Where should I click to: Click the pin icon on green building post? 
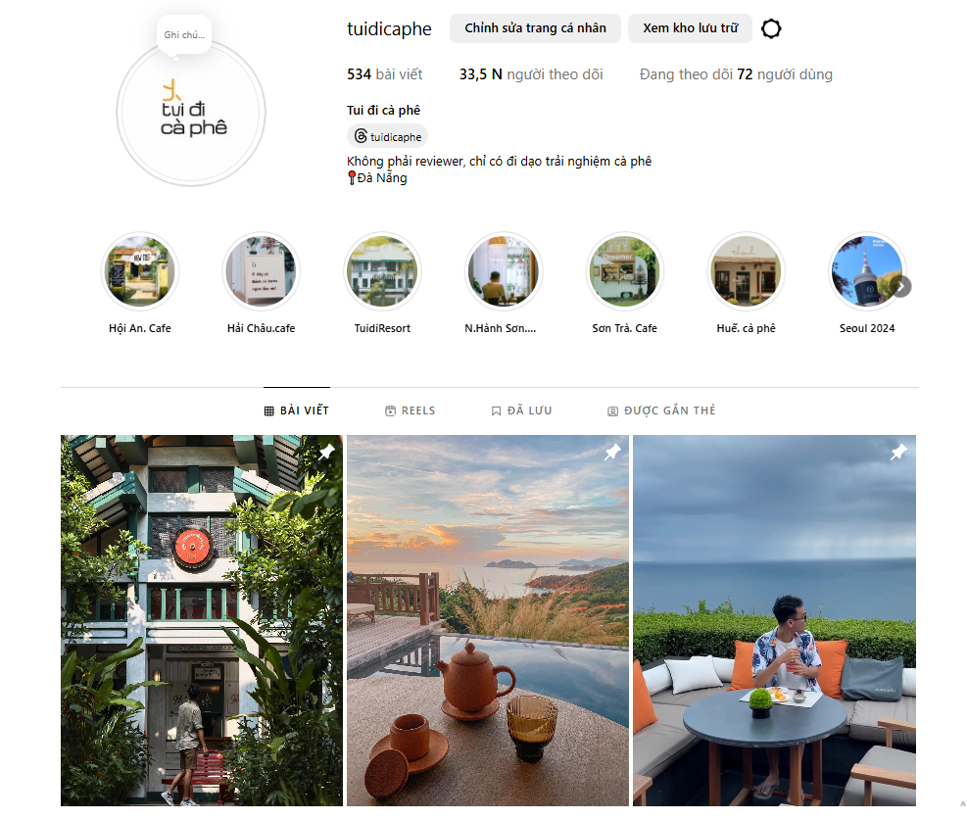pos(326,452)
